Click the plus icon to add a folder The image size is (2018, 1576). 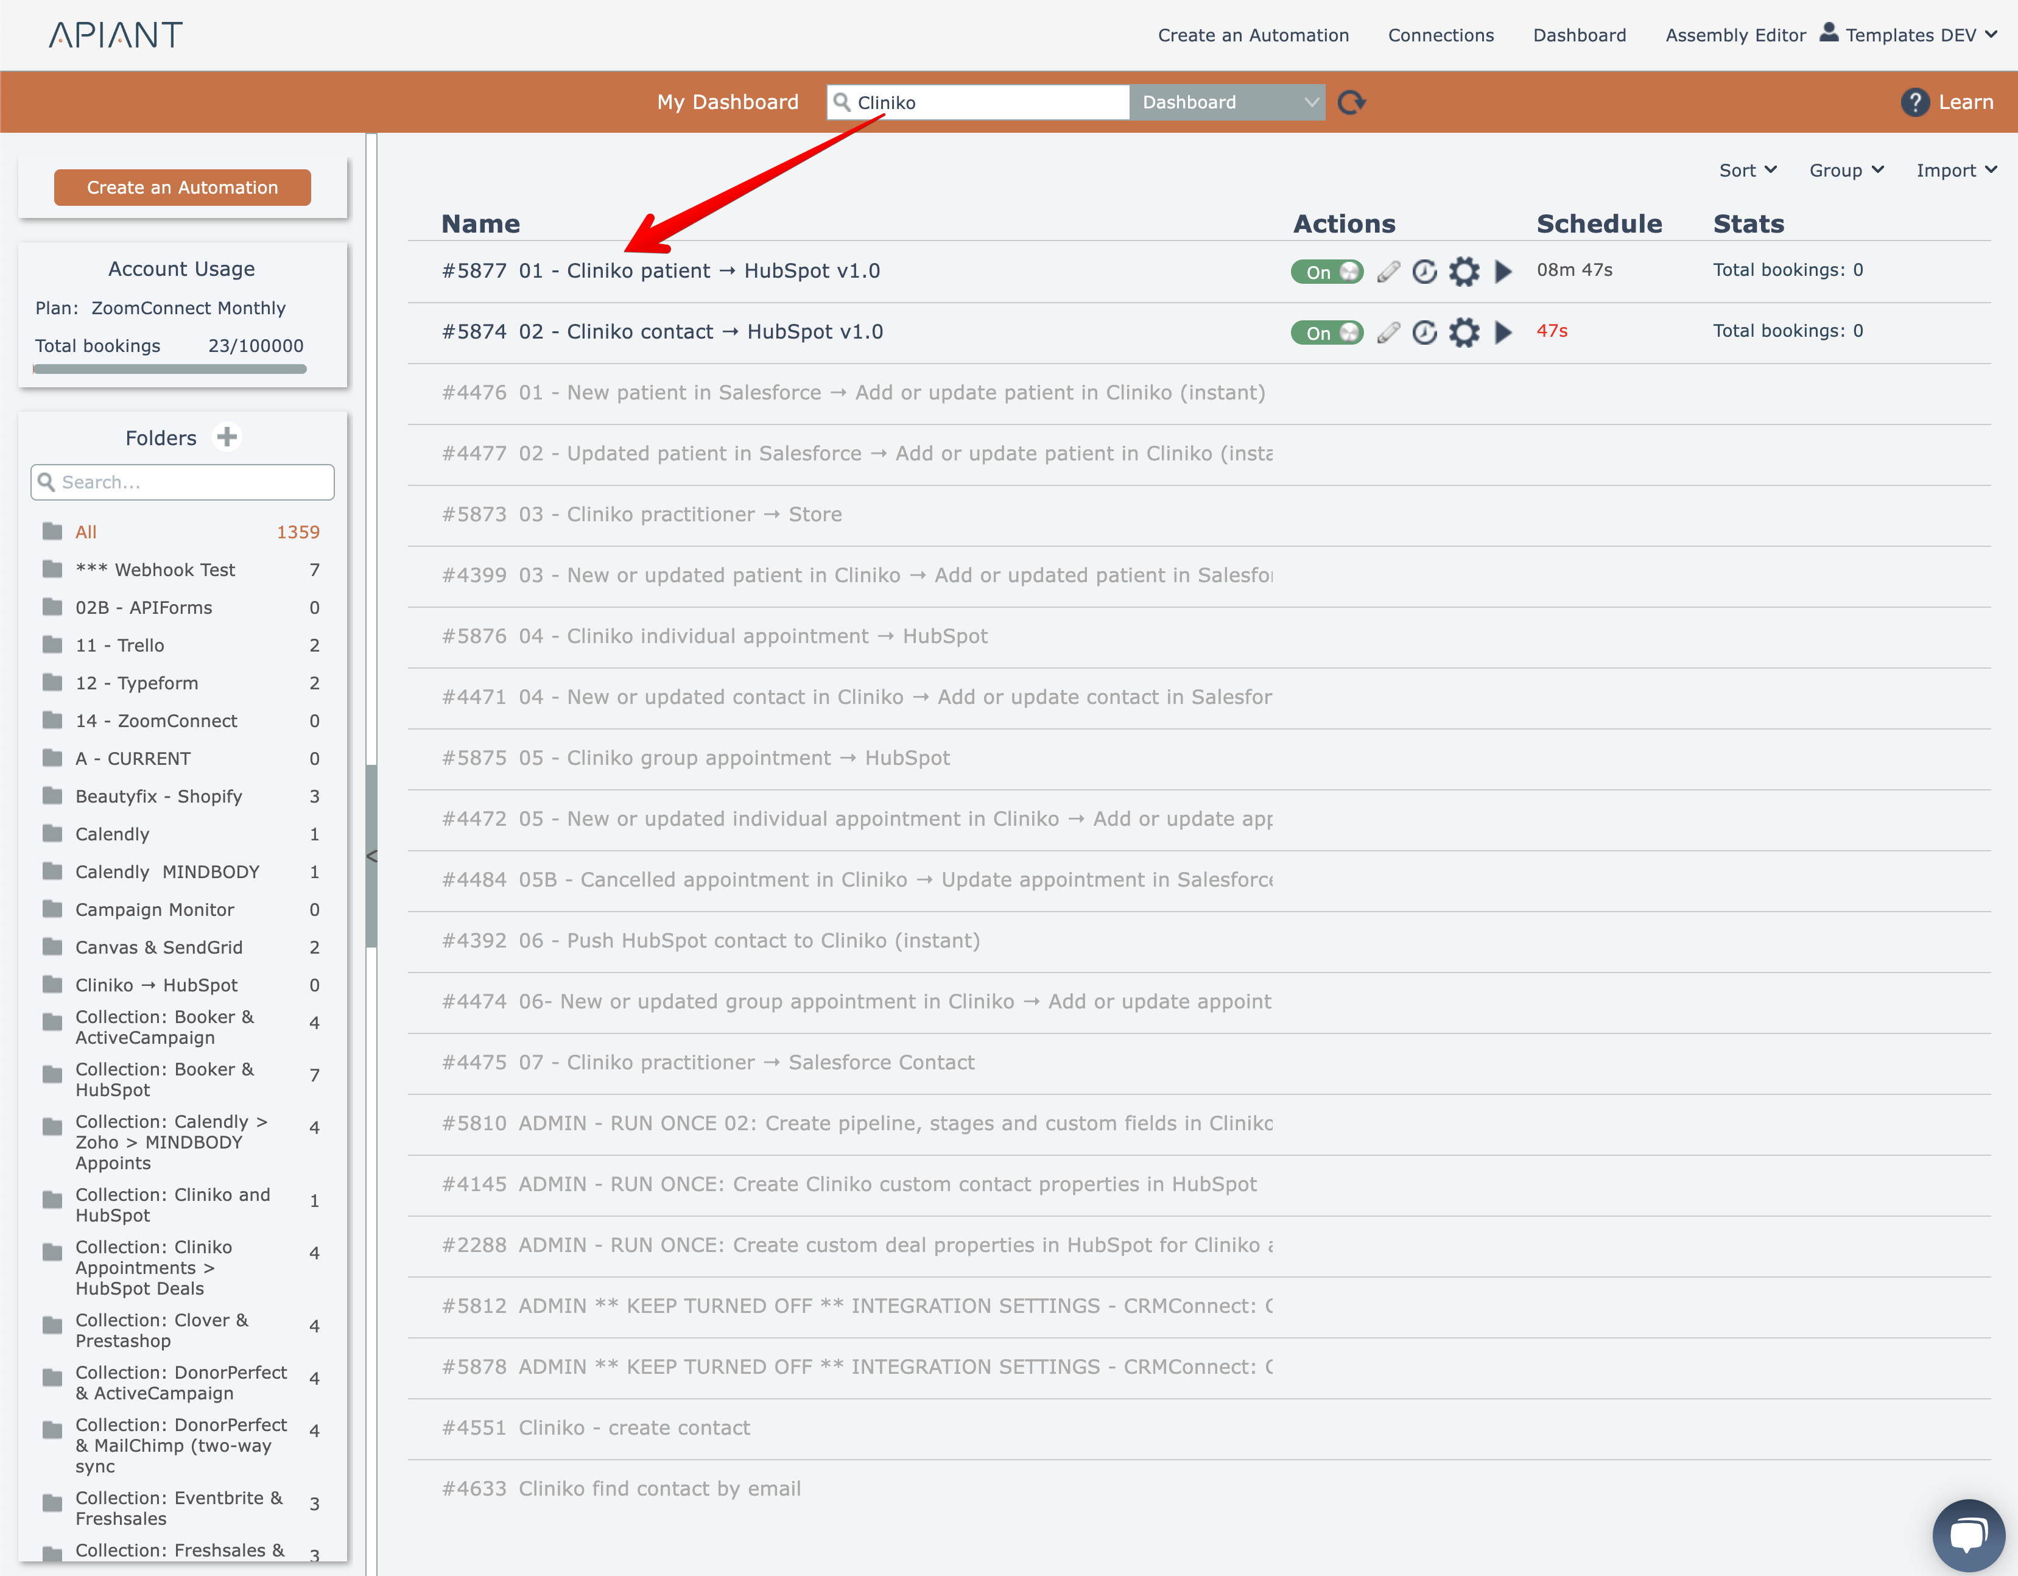coord(227,437)
